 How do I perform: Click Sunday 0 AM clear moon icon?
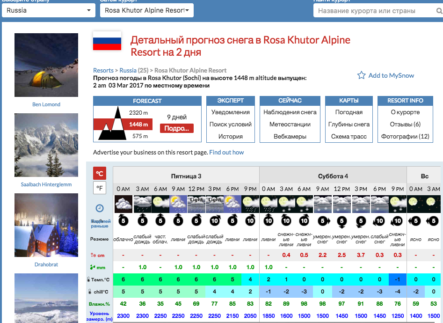(415, 204)
